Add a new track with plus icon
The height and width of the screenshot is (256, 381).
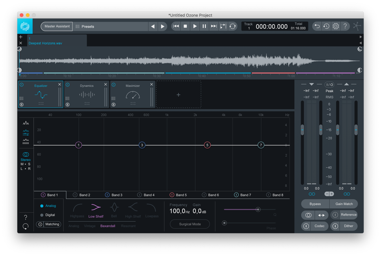coord(21,37)
